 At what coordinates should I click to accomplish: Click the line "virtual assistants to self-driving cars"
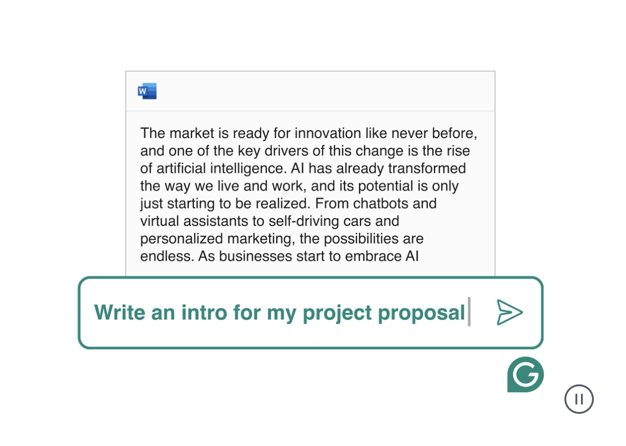point(269,221)
